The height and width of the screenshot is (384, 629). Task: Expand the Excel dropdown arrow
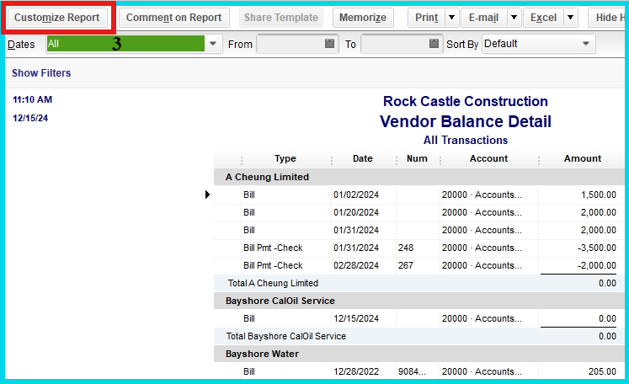pos(570,18)
